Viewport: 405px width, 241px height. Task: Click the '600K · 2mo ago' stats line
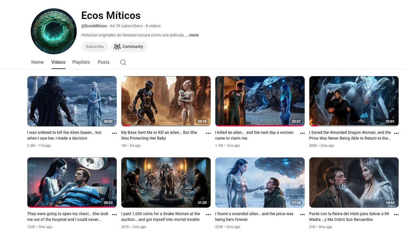pos(322,146)
